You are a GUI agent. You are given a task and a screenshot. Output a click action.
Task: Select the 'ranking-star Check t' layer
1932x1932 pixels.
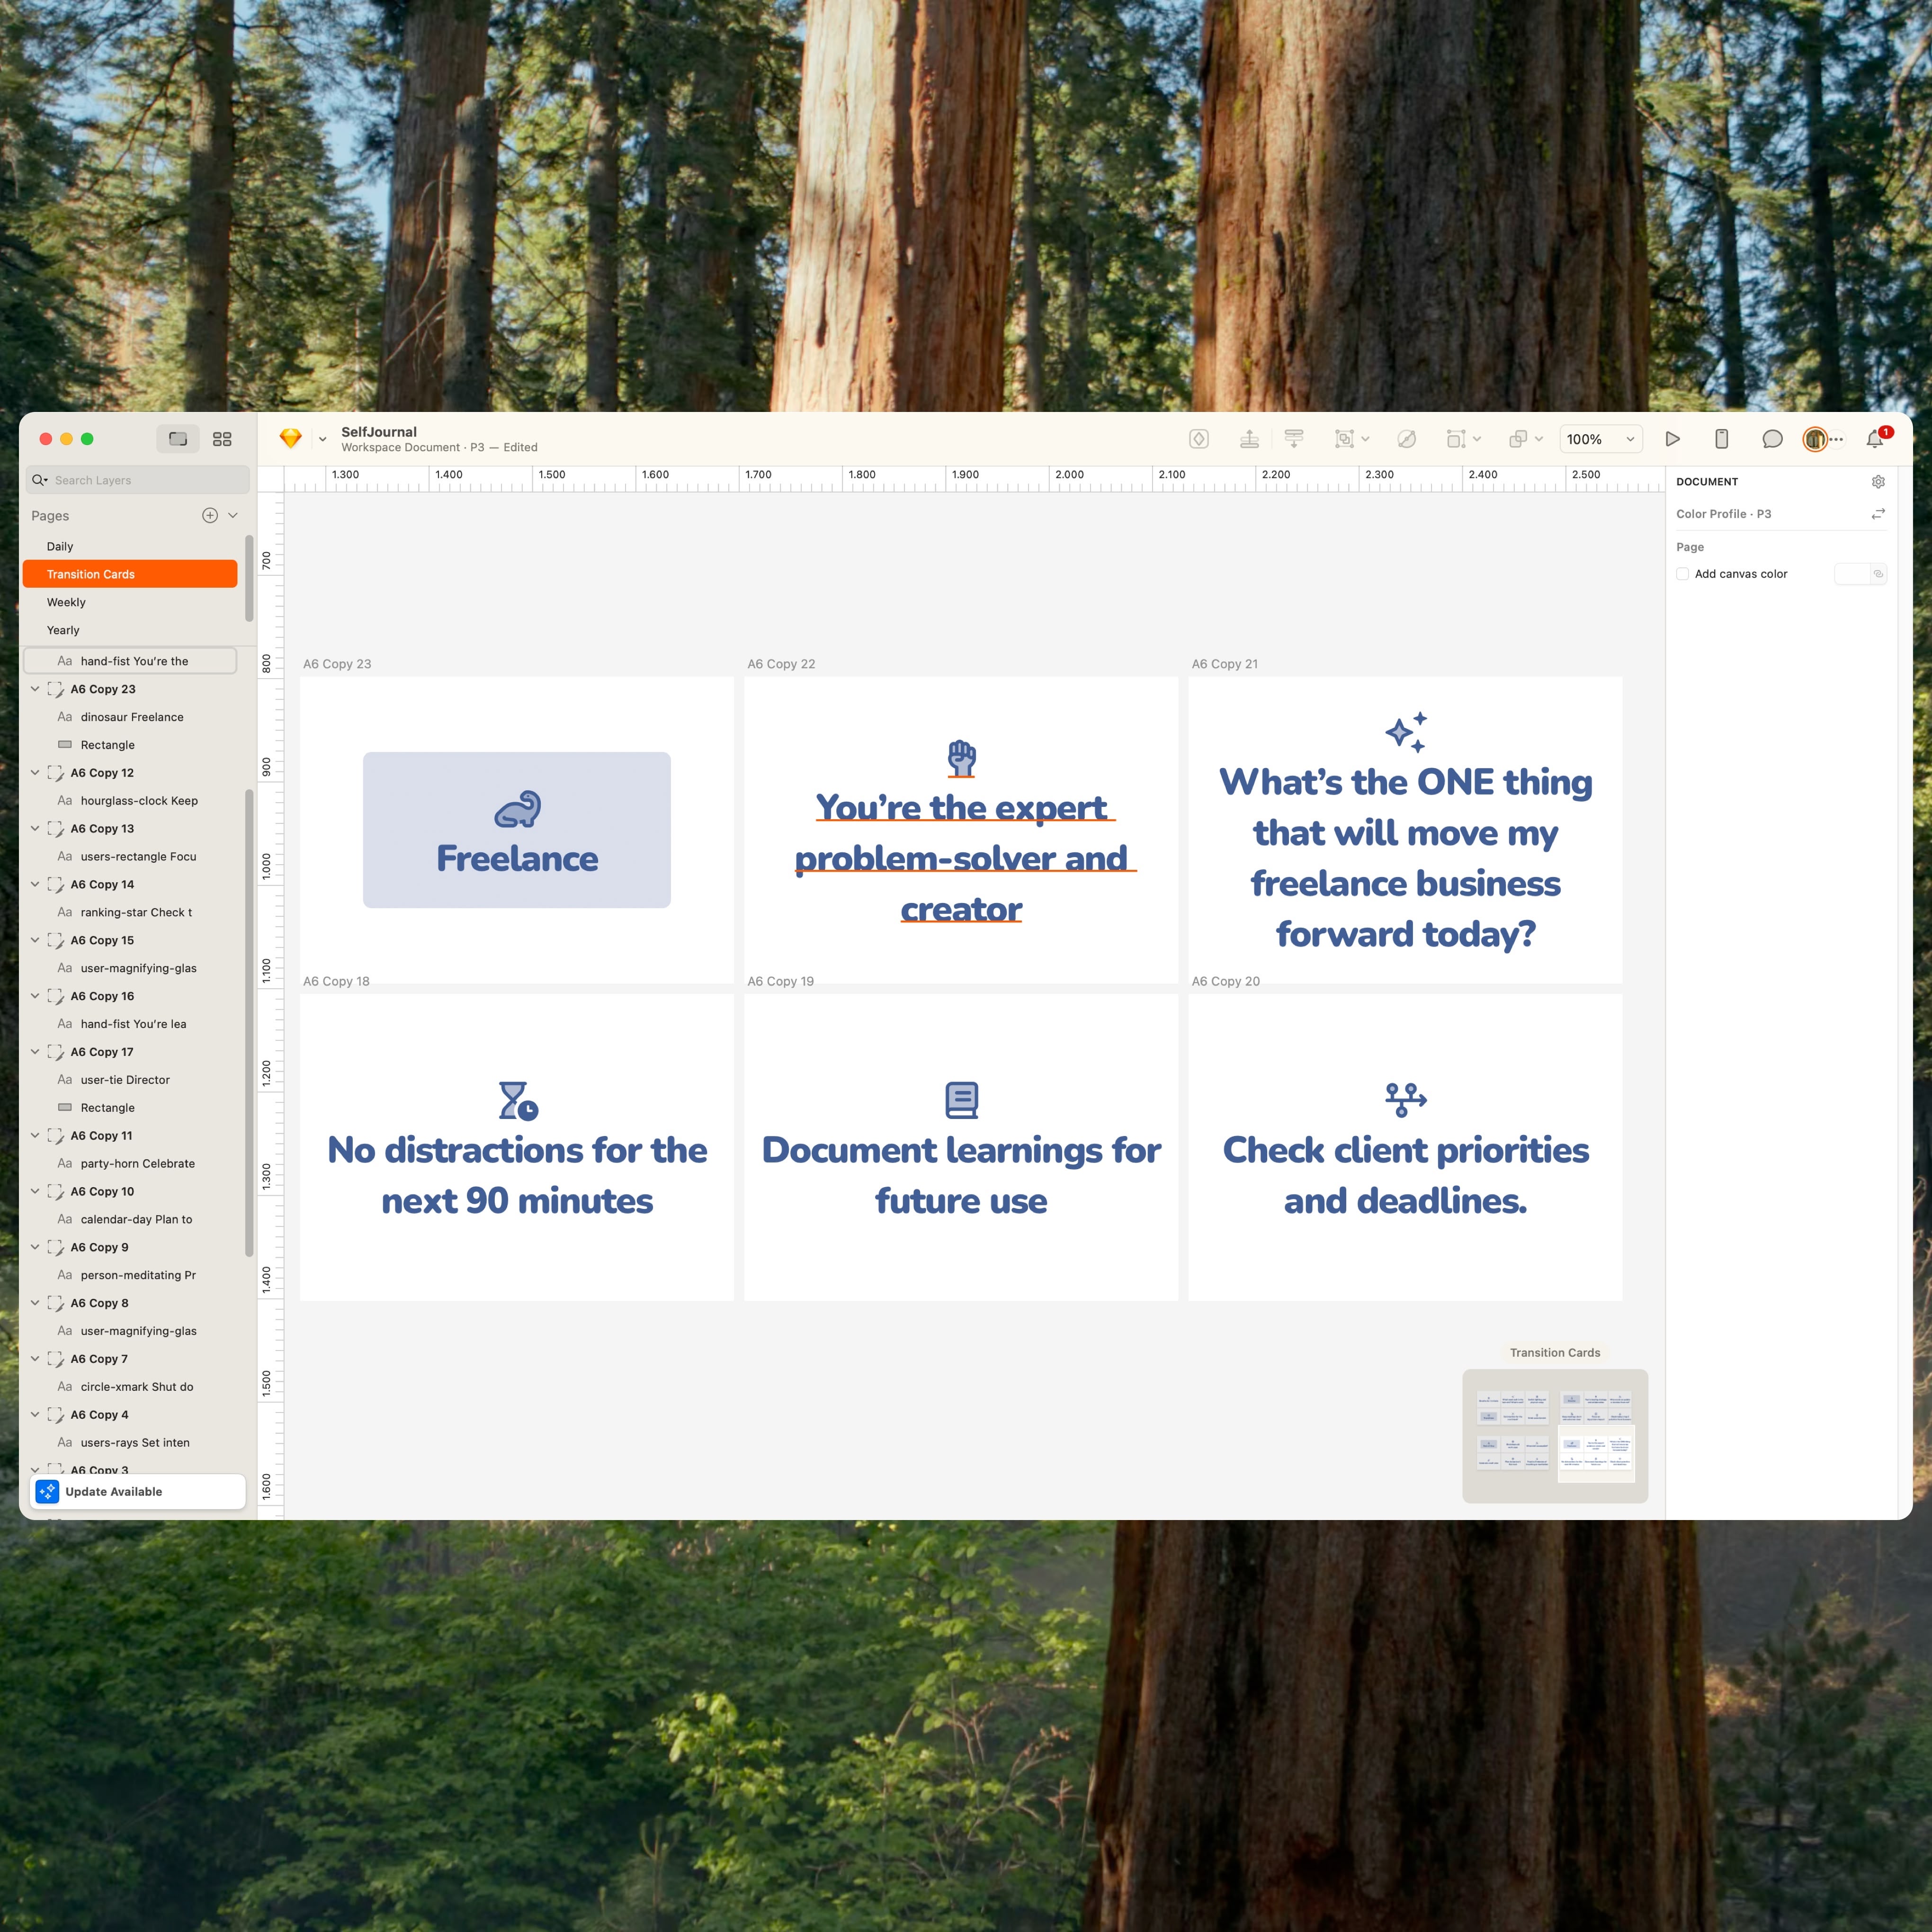tap(130, 912)
